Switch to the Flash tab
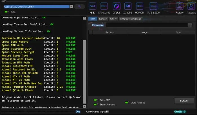This screenshot has width=197, height=115. (x=93, y=19)
